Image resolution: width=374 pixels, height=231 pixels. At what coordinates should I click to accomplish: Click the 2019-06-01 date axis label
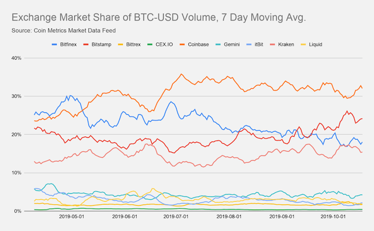point(125,217)
